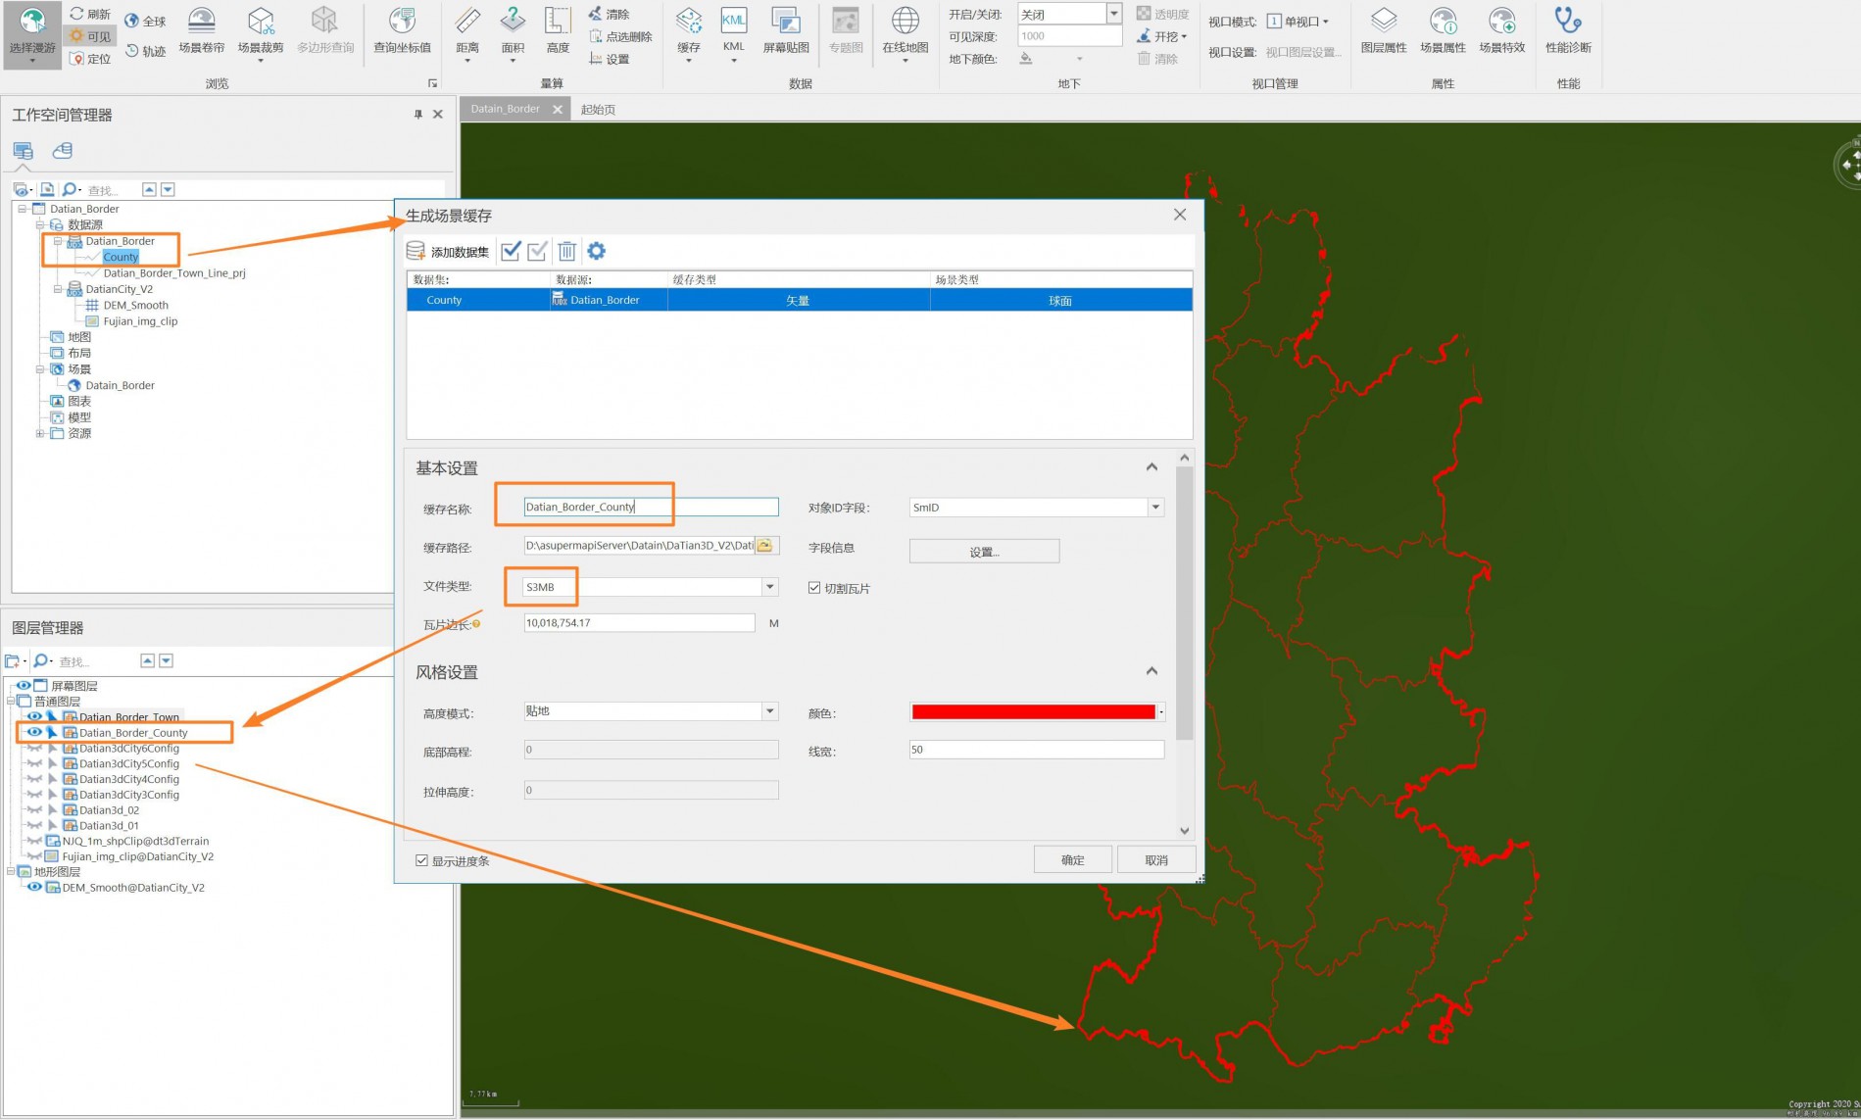The height and width of the screenshot is (1120, 1861).
Task: Open the 屏幕贴图 screen overlay tool
Action: [786, 30]
